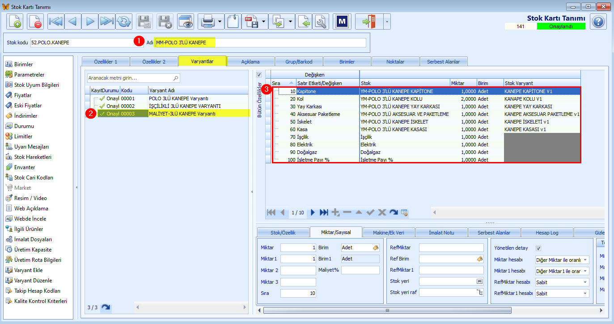Open the Miktar hesabı combo box
Viewport: 614px width, 324px height.
562,260
